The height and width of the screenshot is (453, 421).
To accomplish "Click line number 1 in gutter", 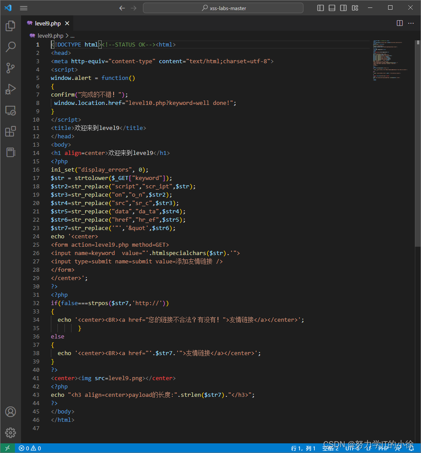I will 38,45.
